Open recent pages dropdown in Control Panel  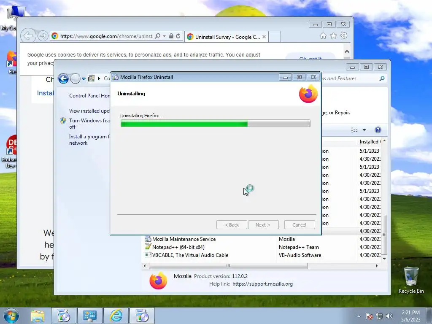click(x=84, y=79)
